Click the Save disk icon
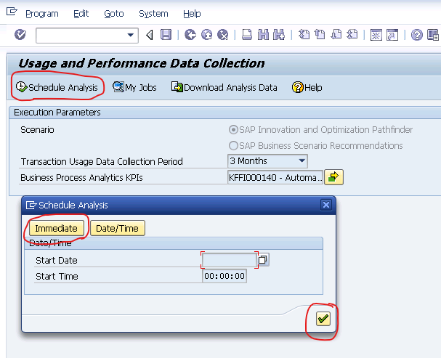Screen dimensions: 441x358 166,35
